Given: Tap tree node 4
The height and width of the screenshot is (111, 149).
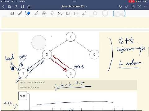Looking at the screenshot, I should pos(70,37).
